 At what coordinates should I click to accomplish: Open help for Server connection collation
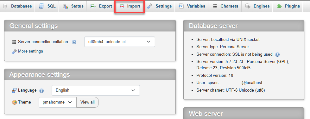coord(74,42)
